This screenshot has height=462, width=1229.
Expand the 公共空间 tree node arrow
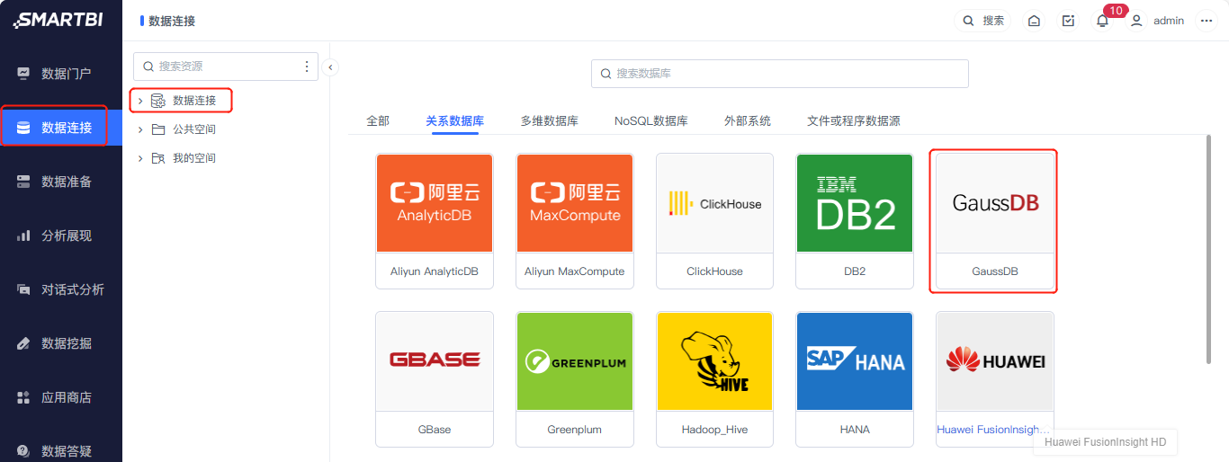140,129
